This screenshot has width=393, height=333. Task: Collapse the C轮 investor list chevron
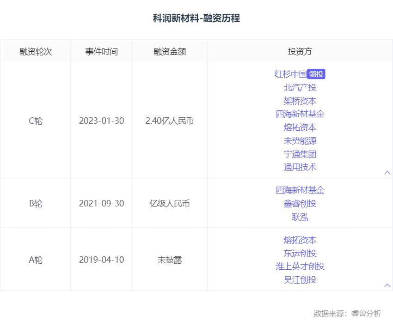point(387,173)
